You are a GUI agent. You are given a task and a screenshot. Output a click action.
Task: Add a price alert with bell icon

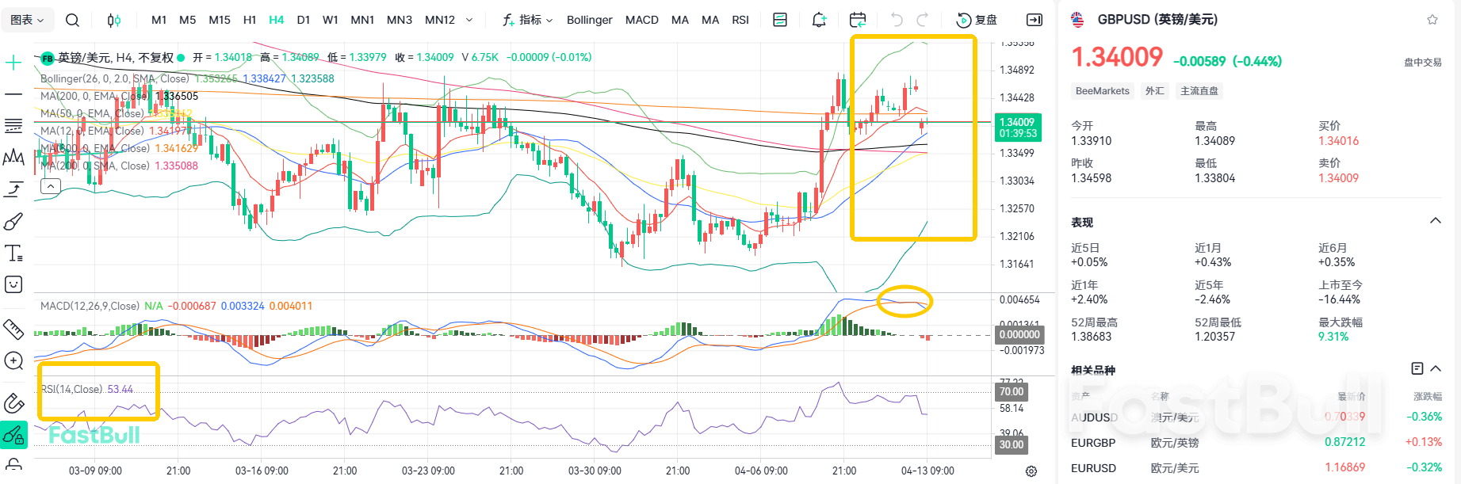point(819,20)
